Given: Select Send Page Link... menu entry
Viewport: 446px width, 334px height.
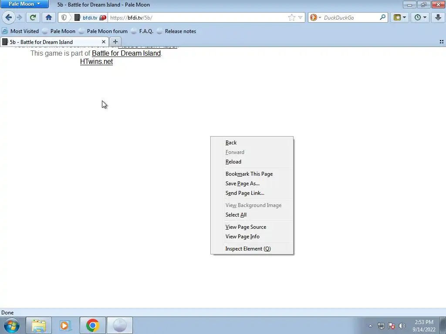Looking at the screenshot, I should pos(252,193).
